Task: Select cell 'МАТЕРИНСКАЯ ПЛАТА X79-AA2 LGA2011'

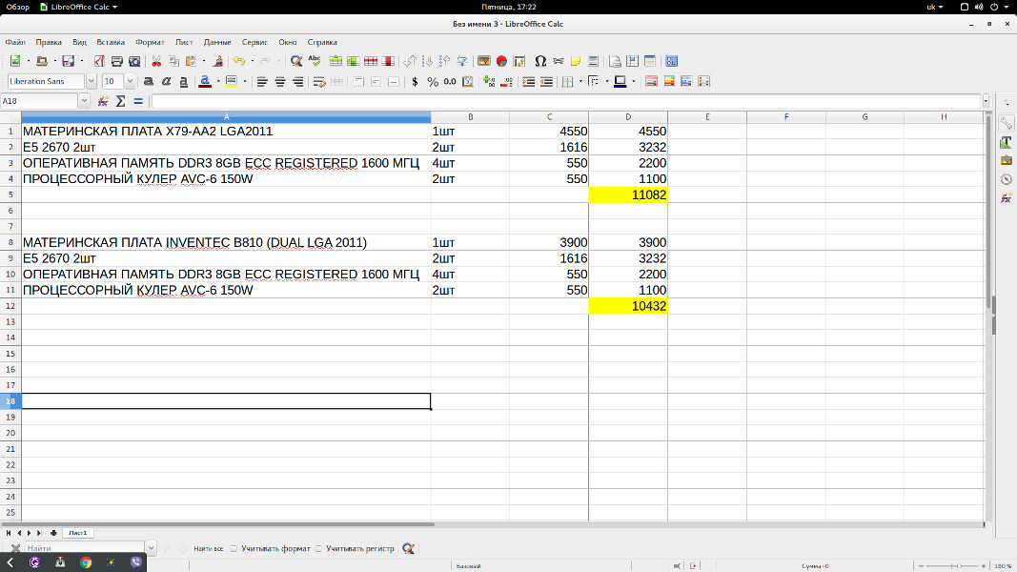Action: click(x=226, y=131)
